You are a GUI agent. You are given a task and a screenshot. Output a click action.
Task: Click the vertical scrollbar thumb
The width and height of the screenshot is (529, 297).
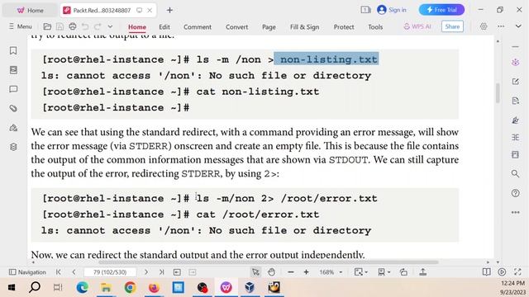click(x=498, y=92)
